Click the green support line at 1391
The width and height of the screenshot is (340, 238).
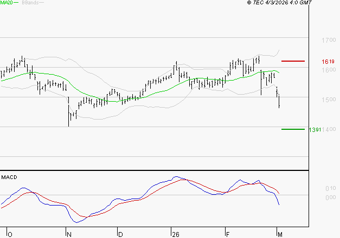tap(293, 129)
